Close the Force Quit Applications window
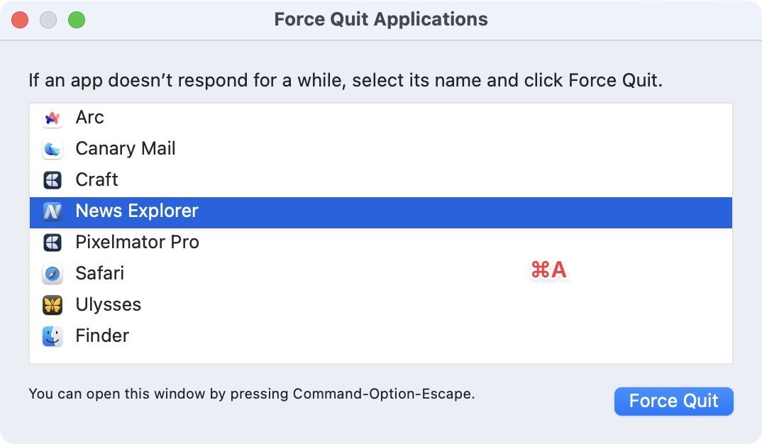Viewport: 762px width, 444px height. click(20, 20)
